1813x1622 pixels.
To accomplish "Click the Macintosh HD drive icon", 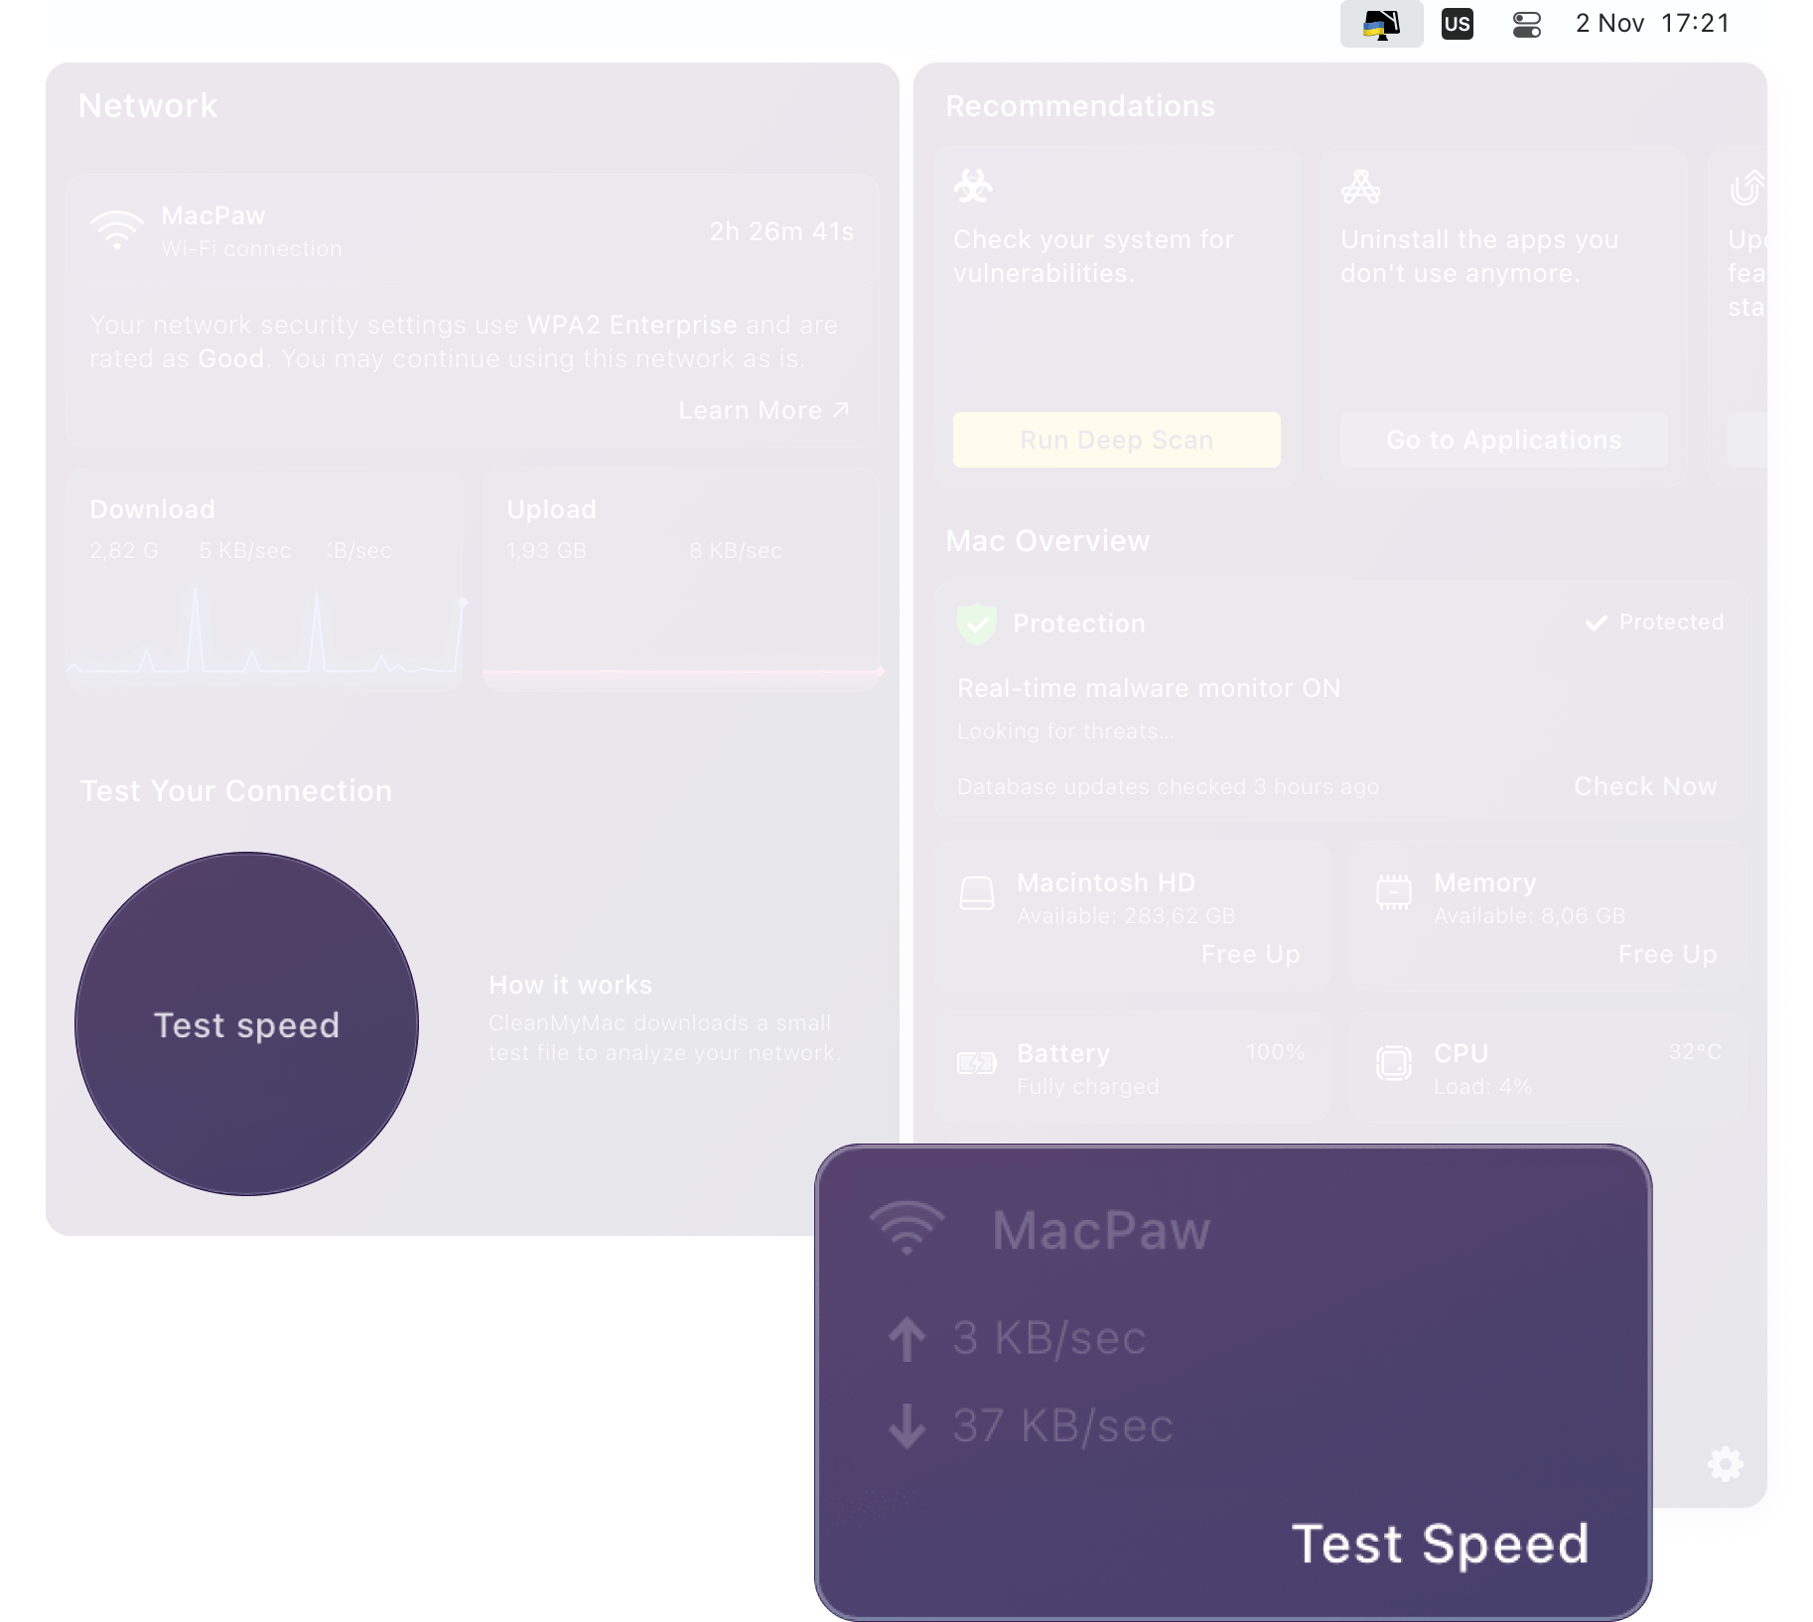I will coord(977,893).
